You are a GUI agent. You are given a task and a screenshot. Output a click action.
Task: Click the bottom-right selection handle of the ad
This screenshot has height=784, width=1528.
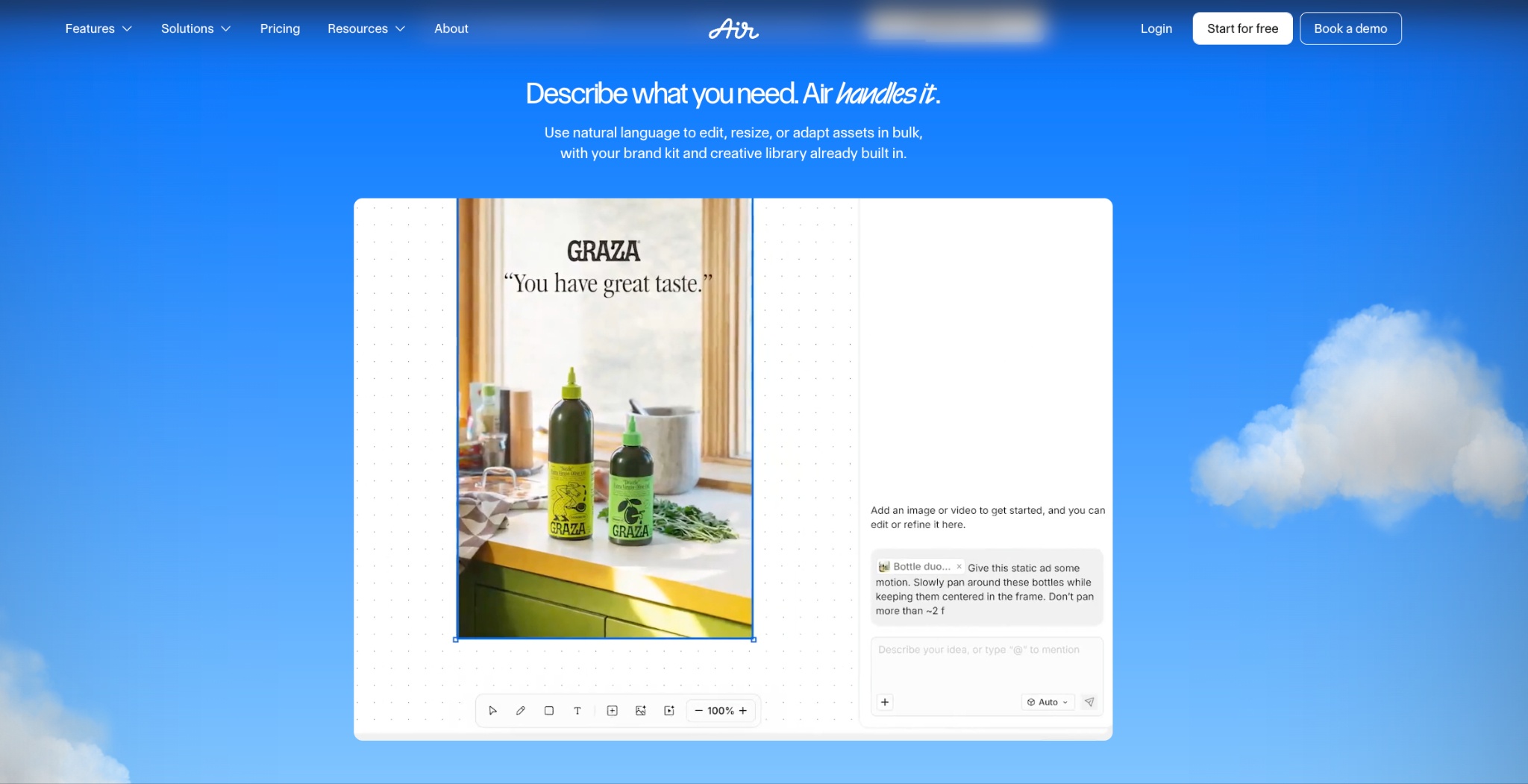coord(754,639)
